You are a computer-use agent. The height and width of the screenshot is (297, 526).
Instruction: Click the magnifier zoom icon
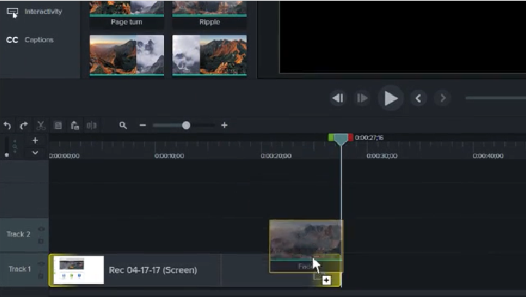[123, 125]
